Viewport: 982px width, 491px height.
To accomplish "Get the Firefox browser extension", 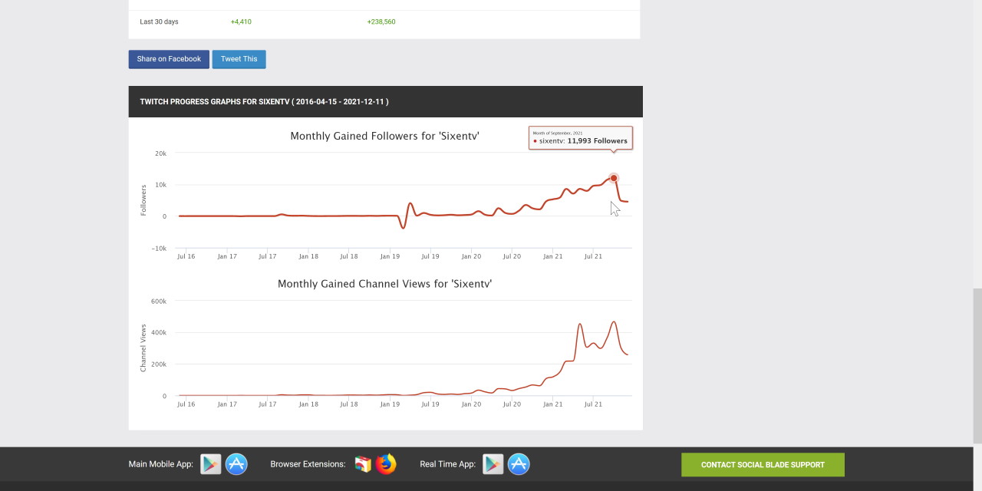I will click(x=386, y=464).
